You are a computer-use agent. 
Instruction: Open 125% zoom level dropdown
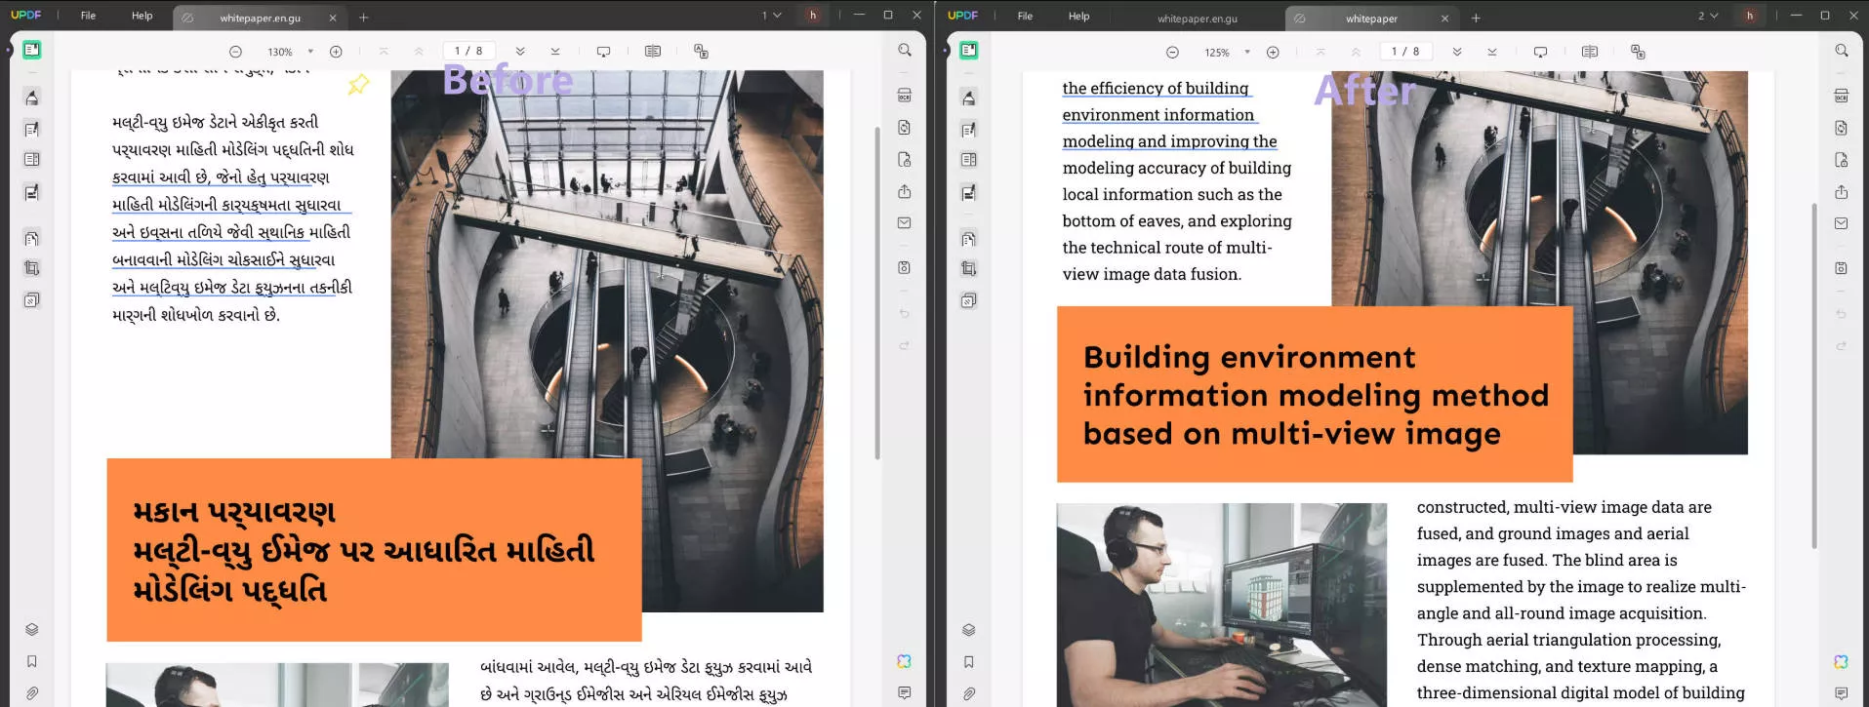click(x=1247, y=53)
